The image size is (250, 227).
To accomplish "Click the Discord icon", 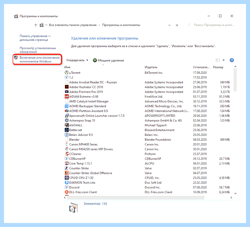I will coord(67,187).
